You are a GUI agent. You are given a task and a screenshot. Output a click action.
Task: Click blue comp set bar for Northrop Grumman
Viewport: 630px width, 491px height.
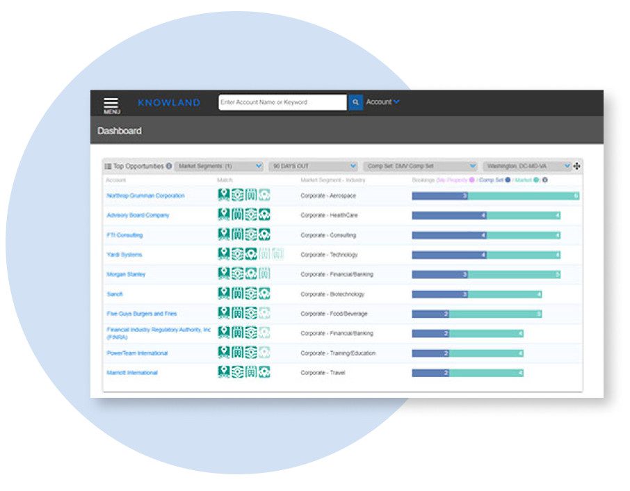pyautogui.click(x=440, y=195)
